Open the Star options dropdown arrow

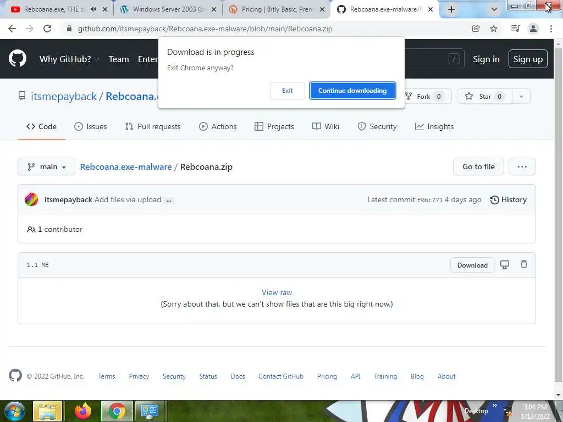tap(521, 96)
